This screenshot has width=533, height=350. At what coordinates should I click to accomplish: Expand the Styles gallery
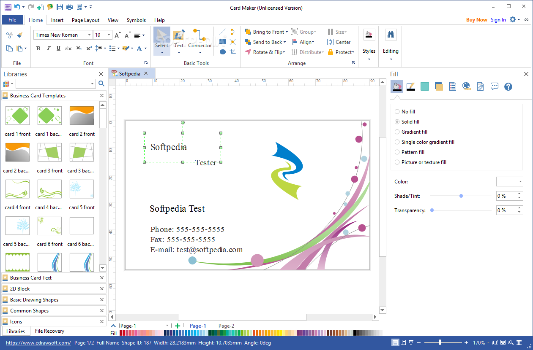pyautogui.click(x=369, y=59)
